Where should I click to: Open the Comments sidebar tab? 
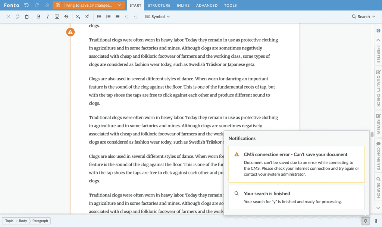coord(378,156)
